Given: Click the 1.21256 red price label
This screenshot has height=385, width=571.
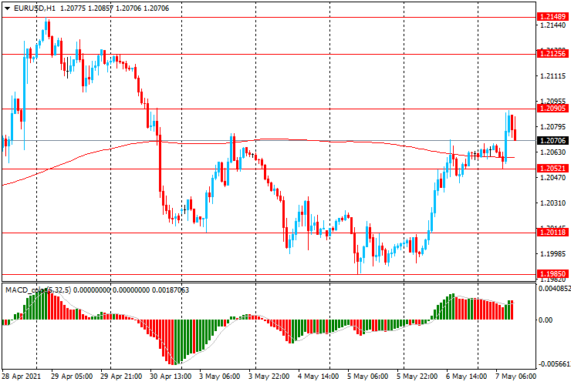Looking at the screenshot, I should click(552, 53).
